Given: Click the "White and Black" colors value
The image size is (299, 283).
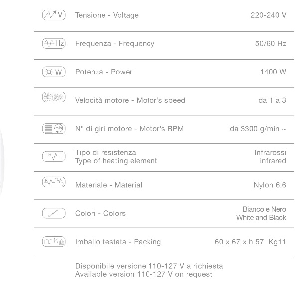Looking at the screenshot, I should (261, 218).
